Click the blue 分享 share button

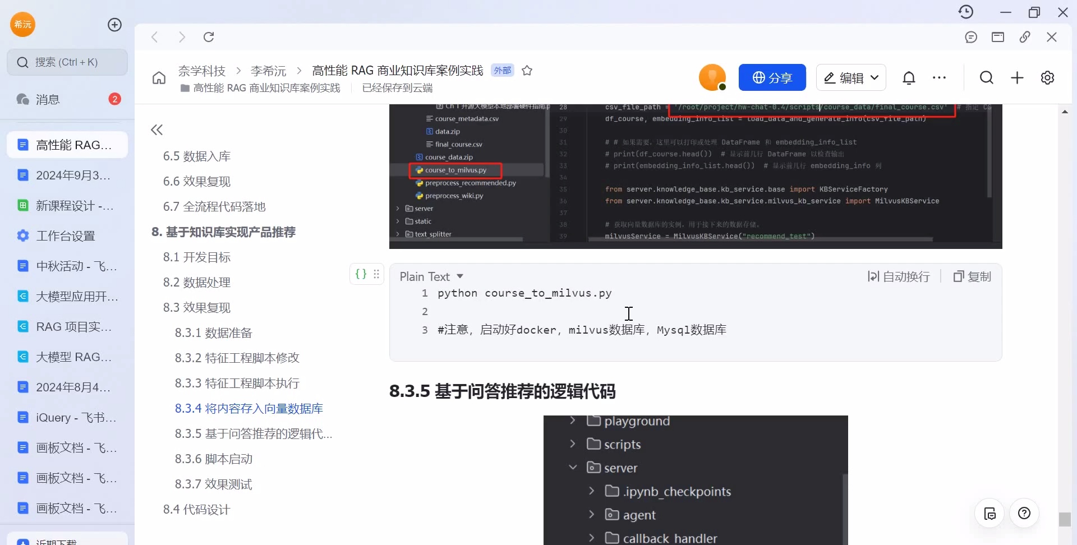click(772, 77)
